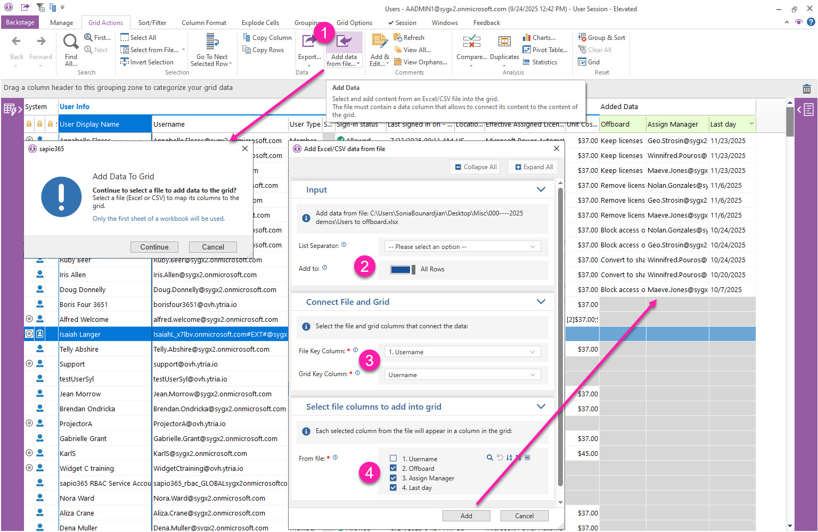The height and width of the screenshot is (532, 818).
Task: Click the Find All magnifier icon
Action: [71, 42]
